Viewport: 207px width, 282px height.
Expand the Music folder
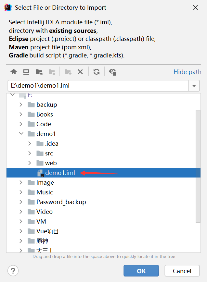click(21, 192)
